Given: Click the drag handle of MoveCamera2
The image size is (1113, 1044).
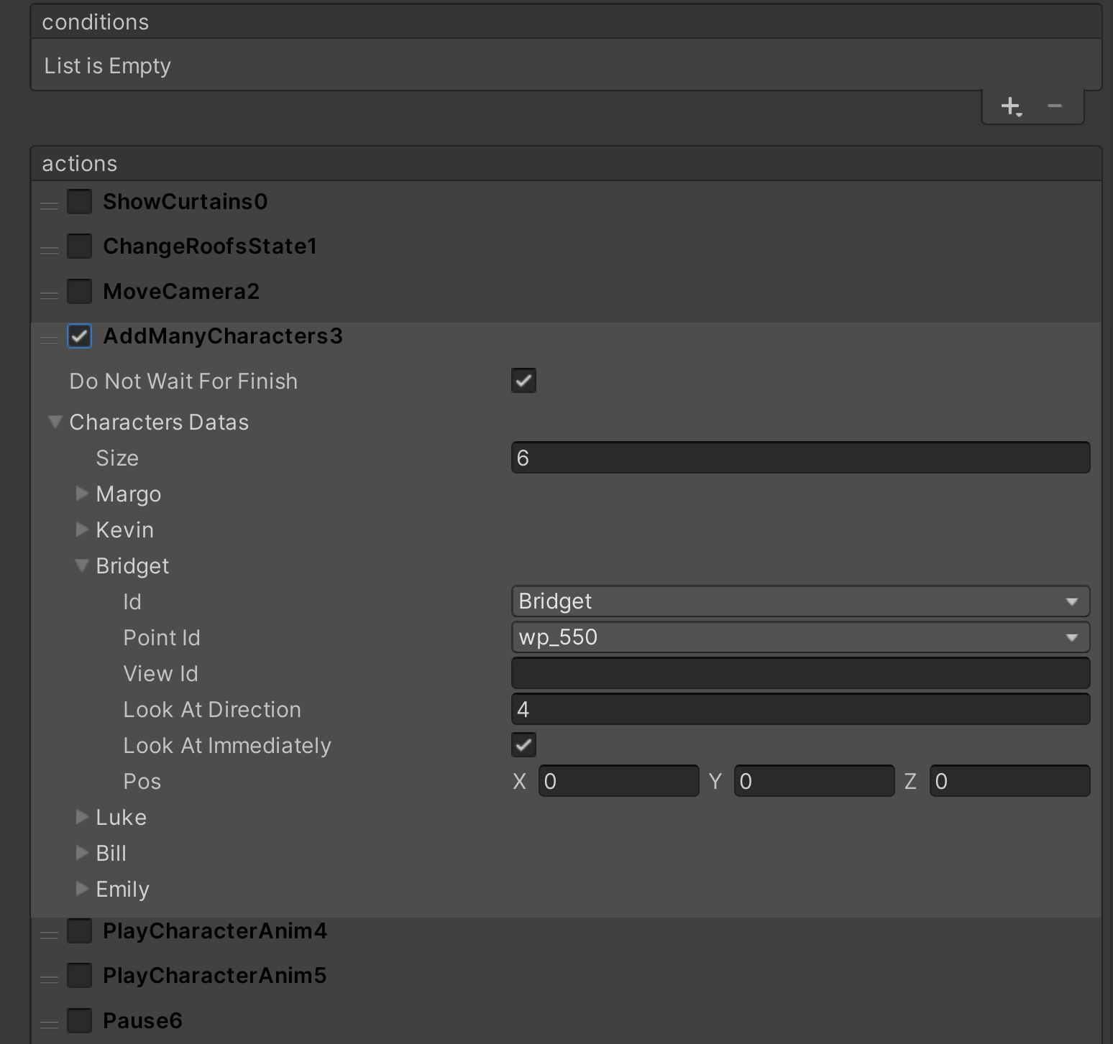Looking at the screenshot, I should (x=49, y=295).
